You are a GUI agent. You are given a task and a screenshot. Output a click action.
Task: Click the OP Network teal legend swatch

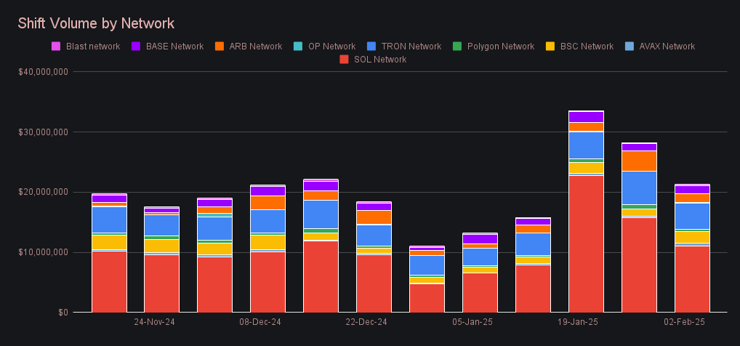298,47
